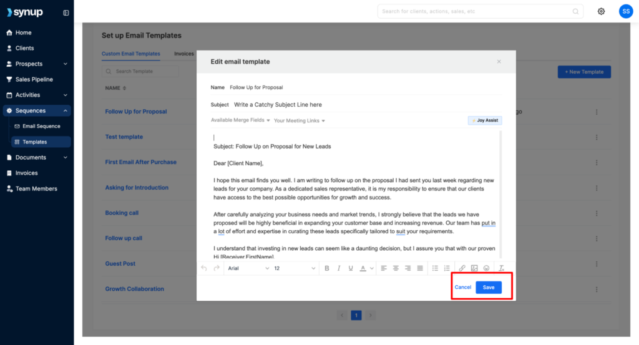Toggle bold formatting in the editor toolbar

coord(326,268)
